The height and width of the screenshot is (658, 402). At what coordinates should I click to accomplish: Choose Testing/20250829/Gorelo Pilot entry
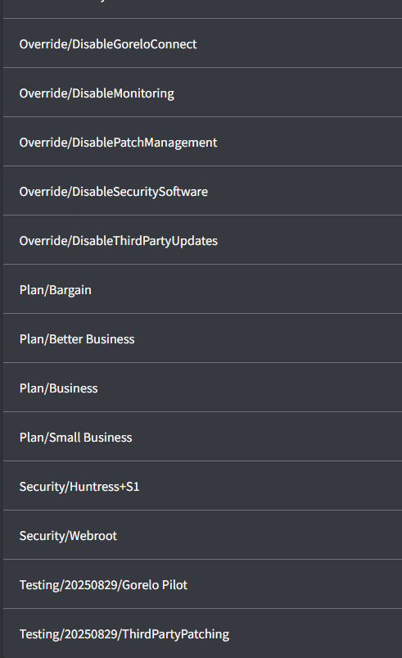(202, 583)
